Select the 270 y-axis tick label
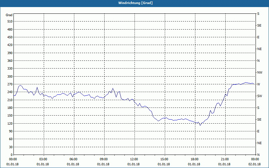 pos(10,84)
